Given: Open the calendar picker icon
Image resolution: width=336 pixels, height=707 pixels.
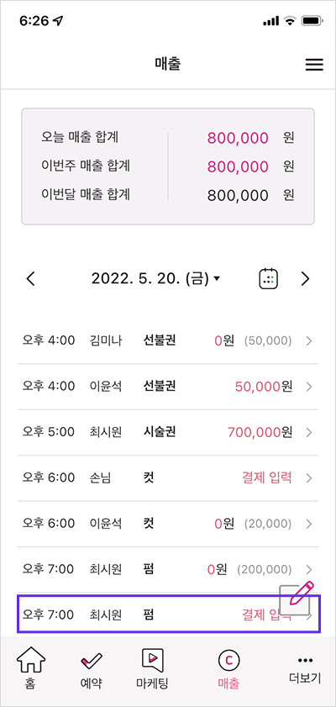Looking at the screenshot, I should point(269,279).
